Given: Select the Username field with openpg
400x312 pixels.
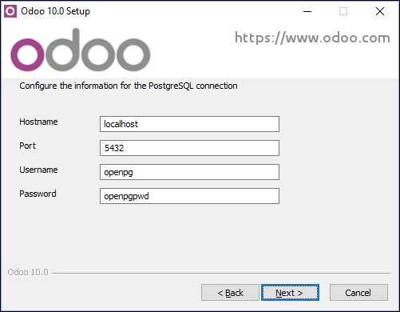Looking at the screenshot, I should click(189, 172).
